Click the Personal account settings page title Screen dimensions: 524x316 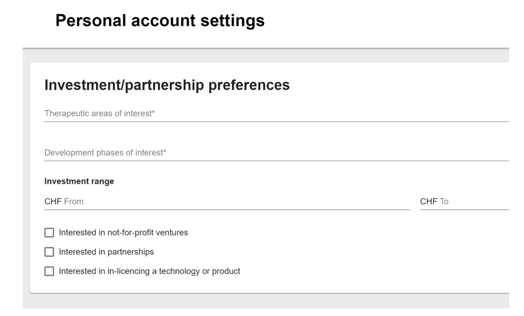(160, 21)
